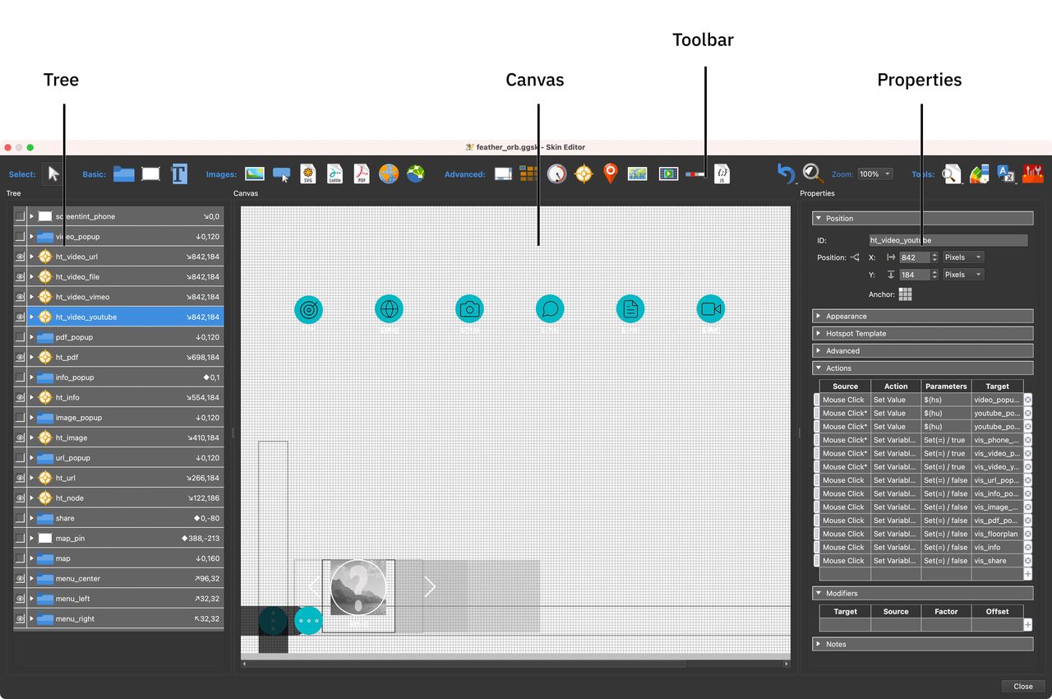Click the Undo icon
Viewport: 1052px width, 699px height.
(x=783, y=174)
